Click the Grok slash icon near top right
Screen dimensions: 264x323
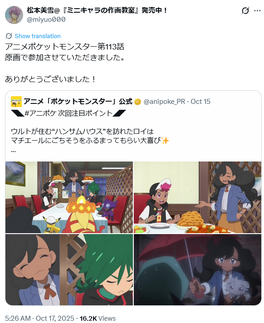(x=245, y=11)
